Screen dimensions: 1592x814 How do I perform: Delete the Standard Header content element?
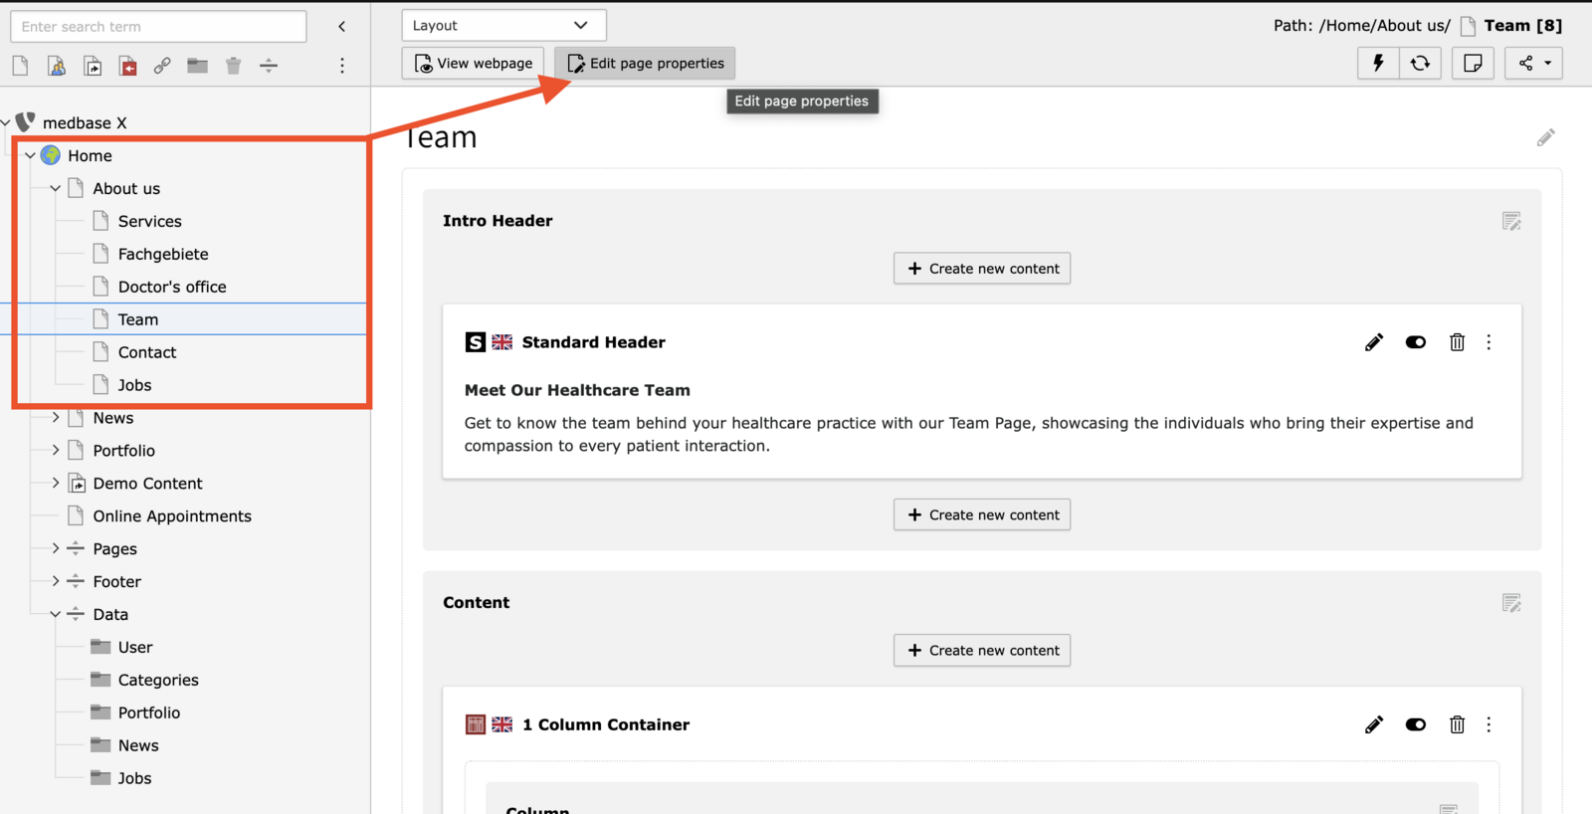1457,342
